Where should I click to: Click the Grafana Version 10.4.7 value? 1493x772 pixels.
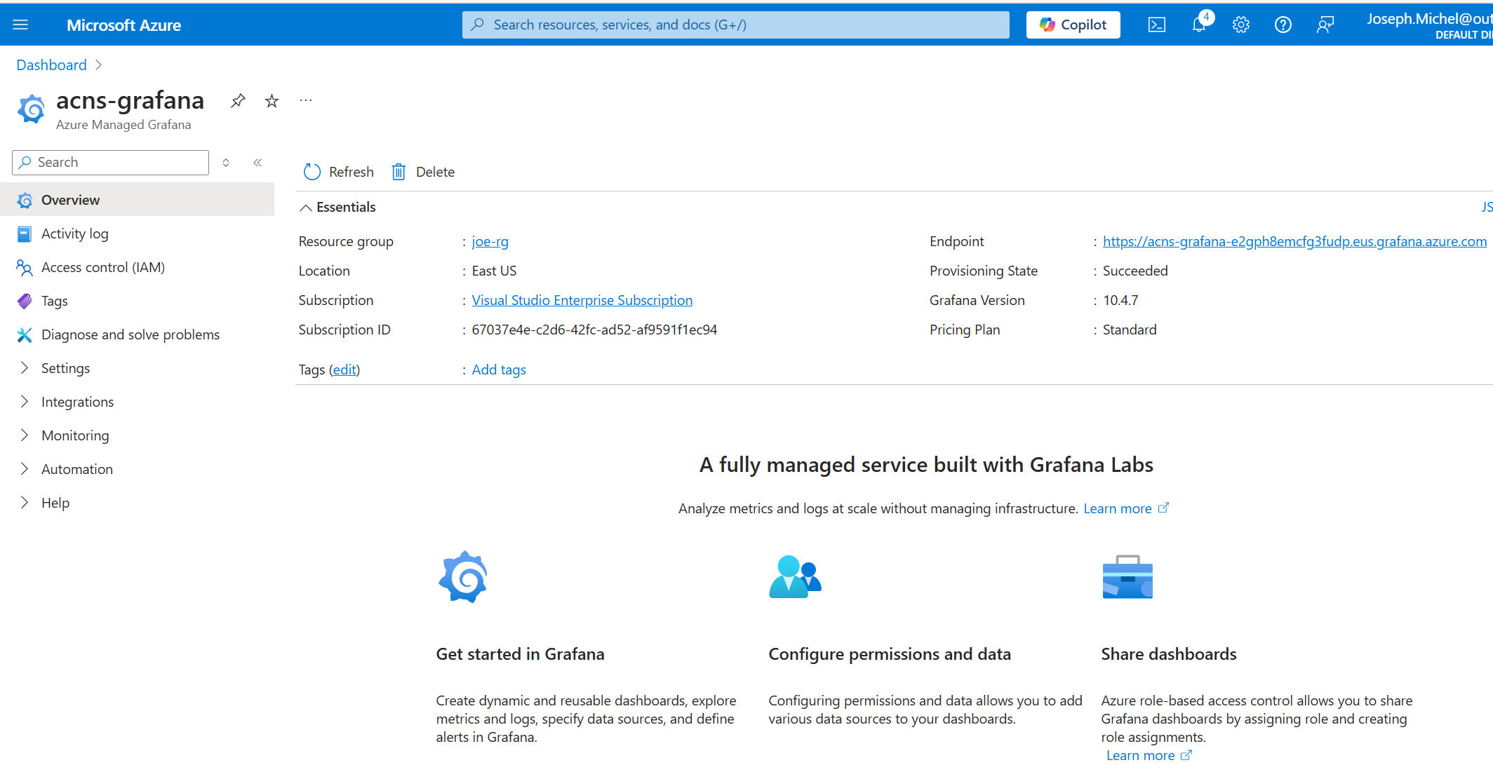[x=1120, y=300]
